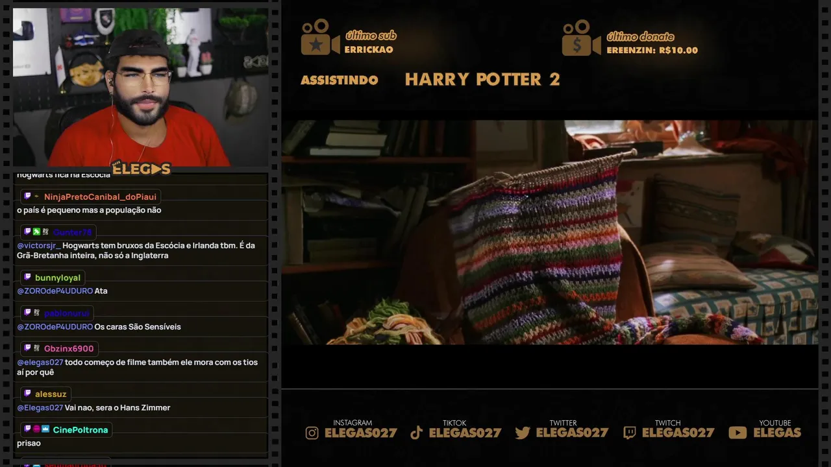Click the ELEGAS027 Twitch handle
Image resolution: width=831 pixels, height=467 pixels.
pos(678,433)
